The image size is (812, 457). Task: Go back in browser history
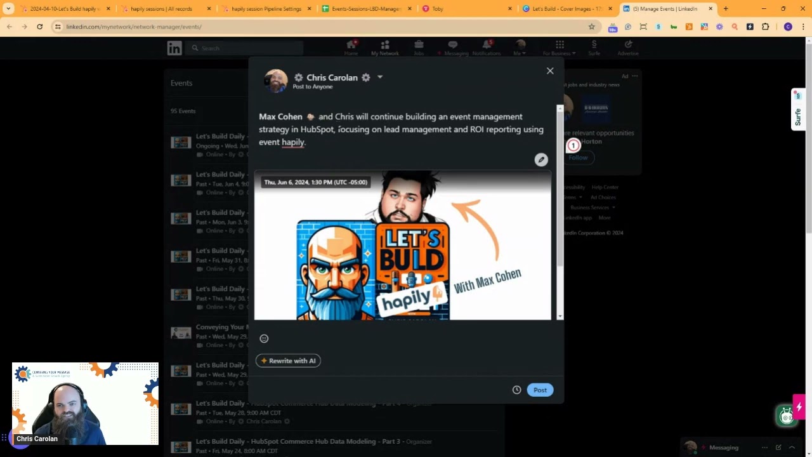tap(10, 27)
